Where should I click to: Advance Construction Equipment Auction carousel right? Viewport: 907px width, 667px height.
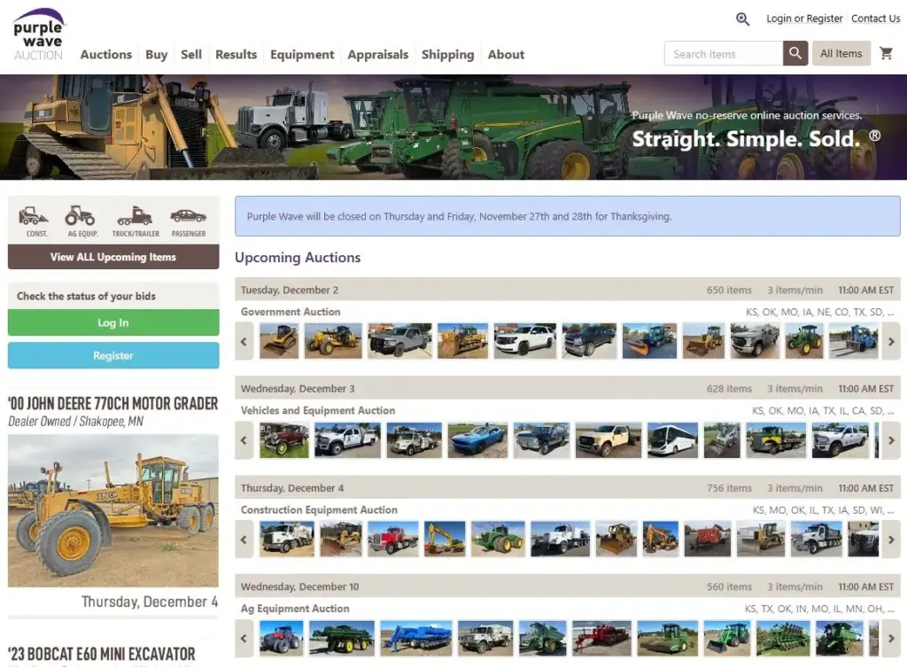[x=891, y=539]
